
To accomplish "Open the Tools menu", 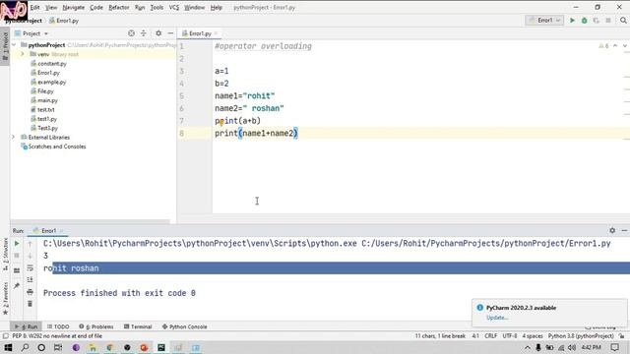I will (157, 7).
